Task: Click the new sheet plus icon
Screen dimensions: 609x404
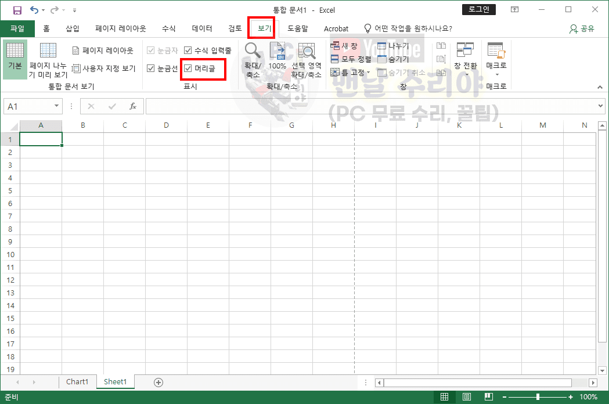Action: (x=158, y=382)
